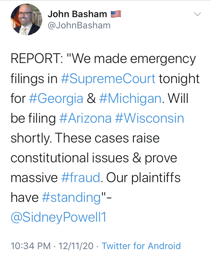Click the American flag emoji beside the name
Viewport: 211px width, 256px height.
[x=116, y=14]
